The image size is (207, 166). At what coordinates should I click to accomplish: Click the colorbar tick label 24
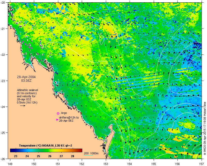27,156
